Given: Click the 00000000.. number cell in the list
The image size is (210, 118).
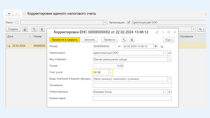Looking at the screenshot, I should point(40,46).
